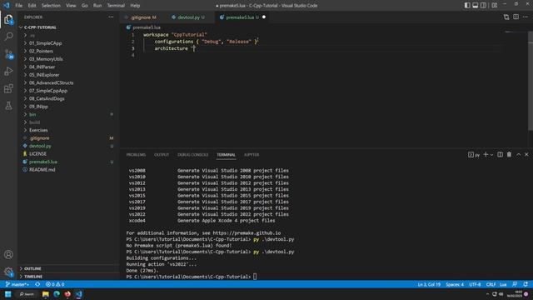Split the terminal panel

pos(500,155)
